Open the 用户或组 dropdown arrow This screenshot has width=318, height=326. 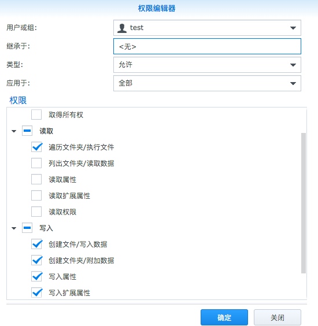click(x=293, y=28)
